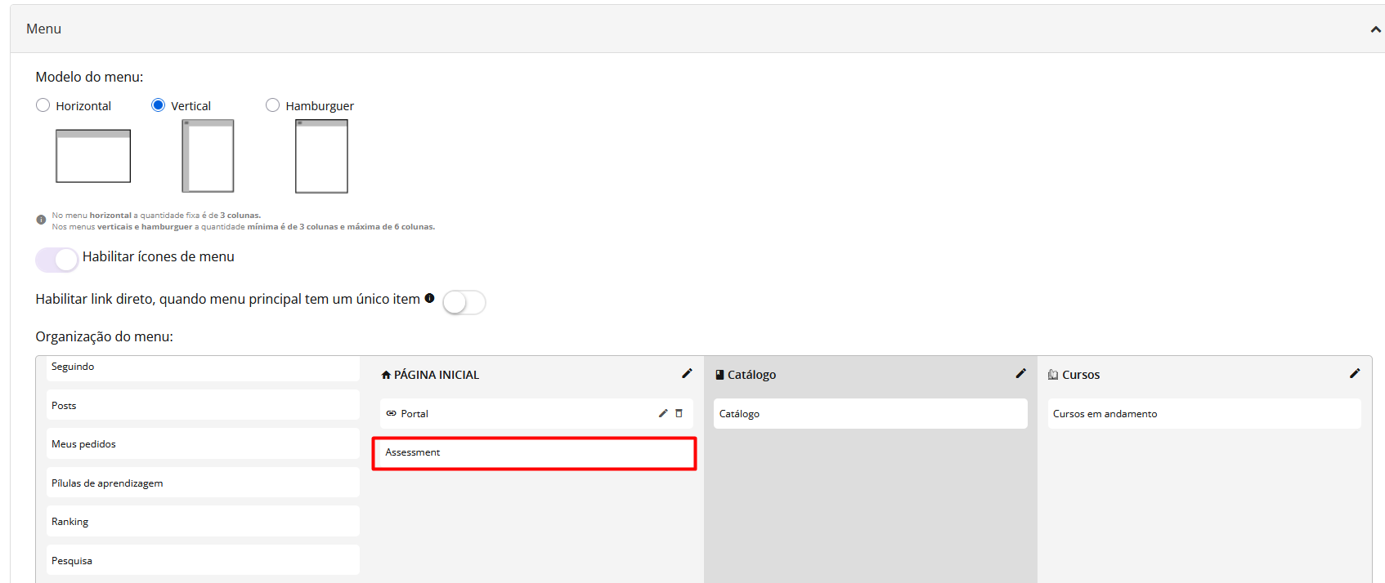Viewport: 1385px width, 583px height.
Task: Toggle Habilitar ícones de menu switch
Action: point(56,260)
